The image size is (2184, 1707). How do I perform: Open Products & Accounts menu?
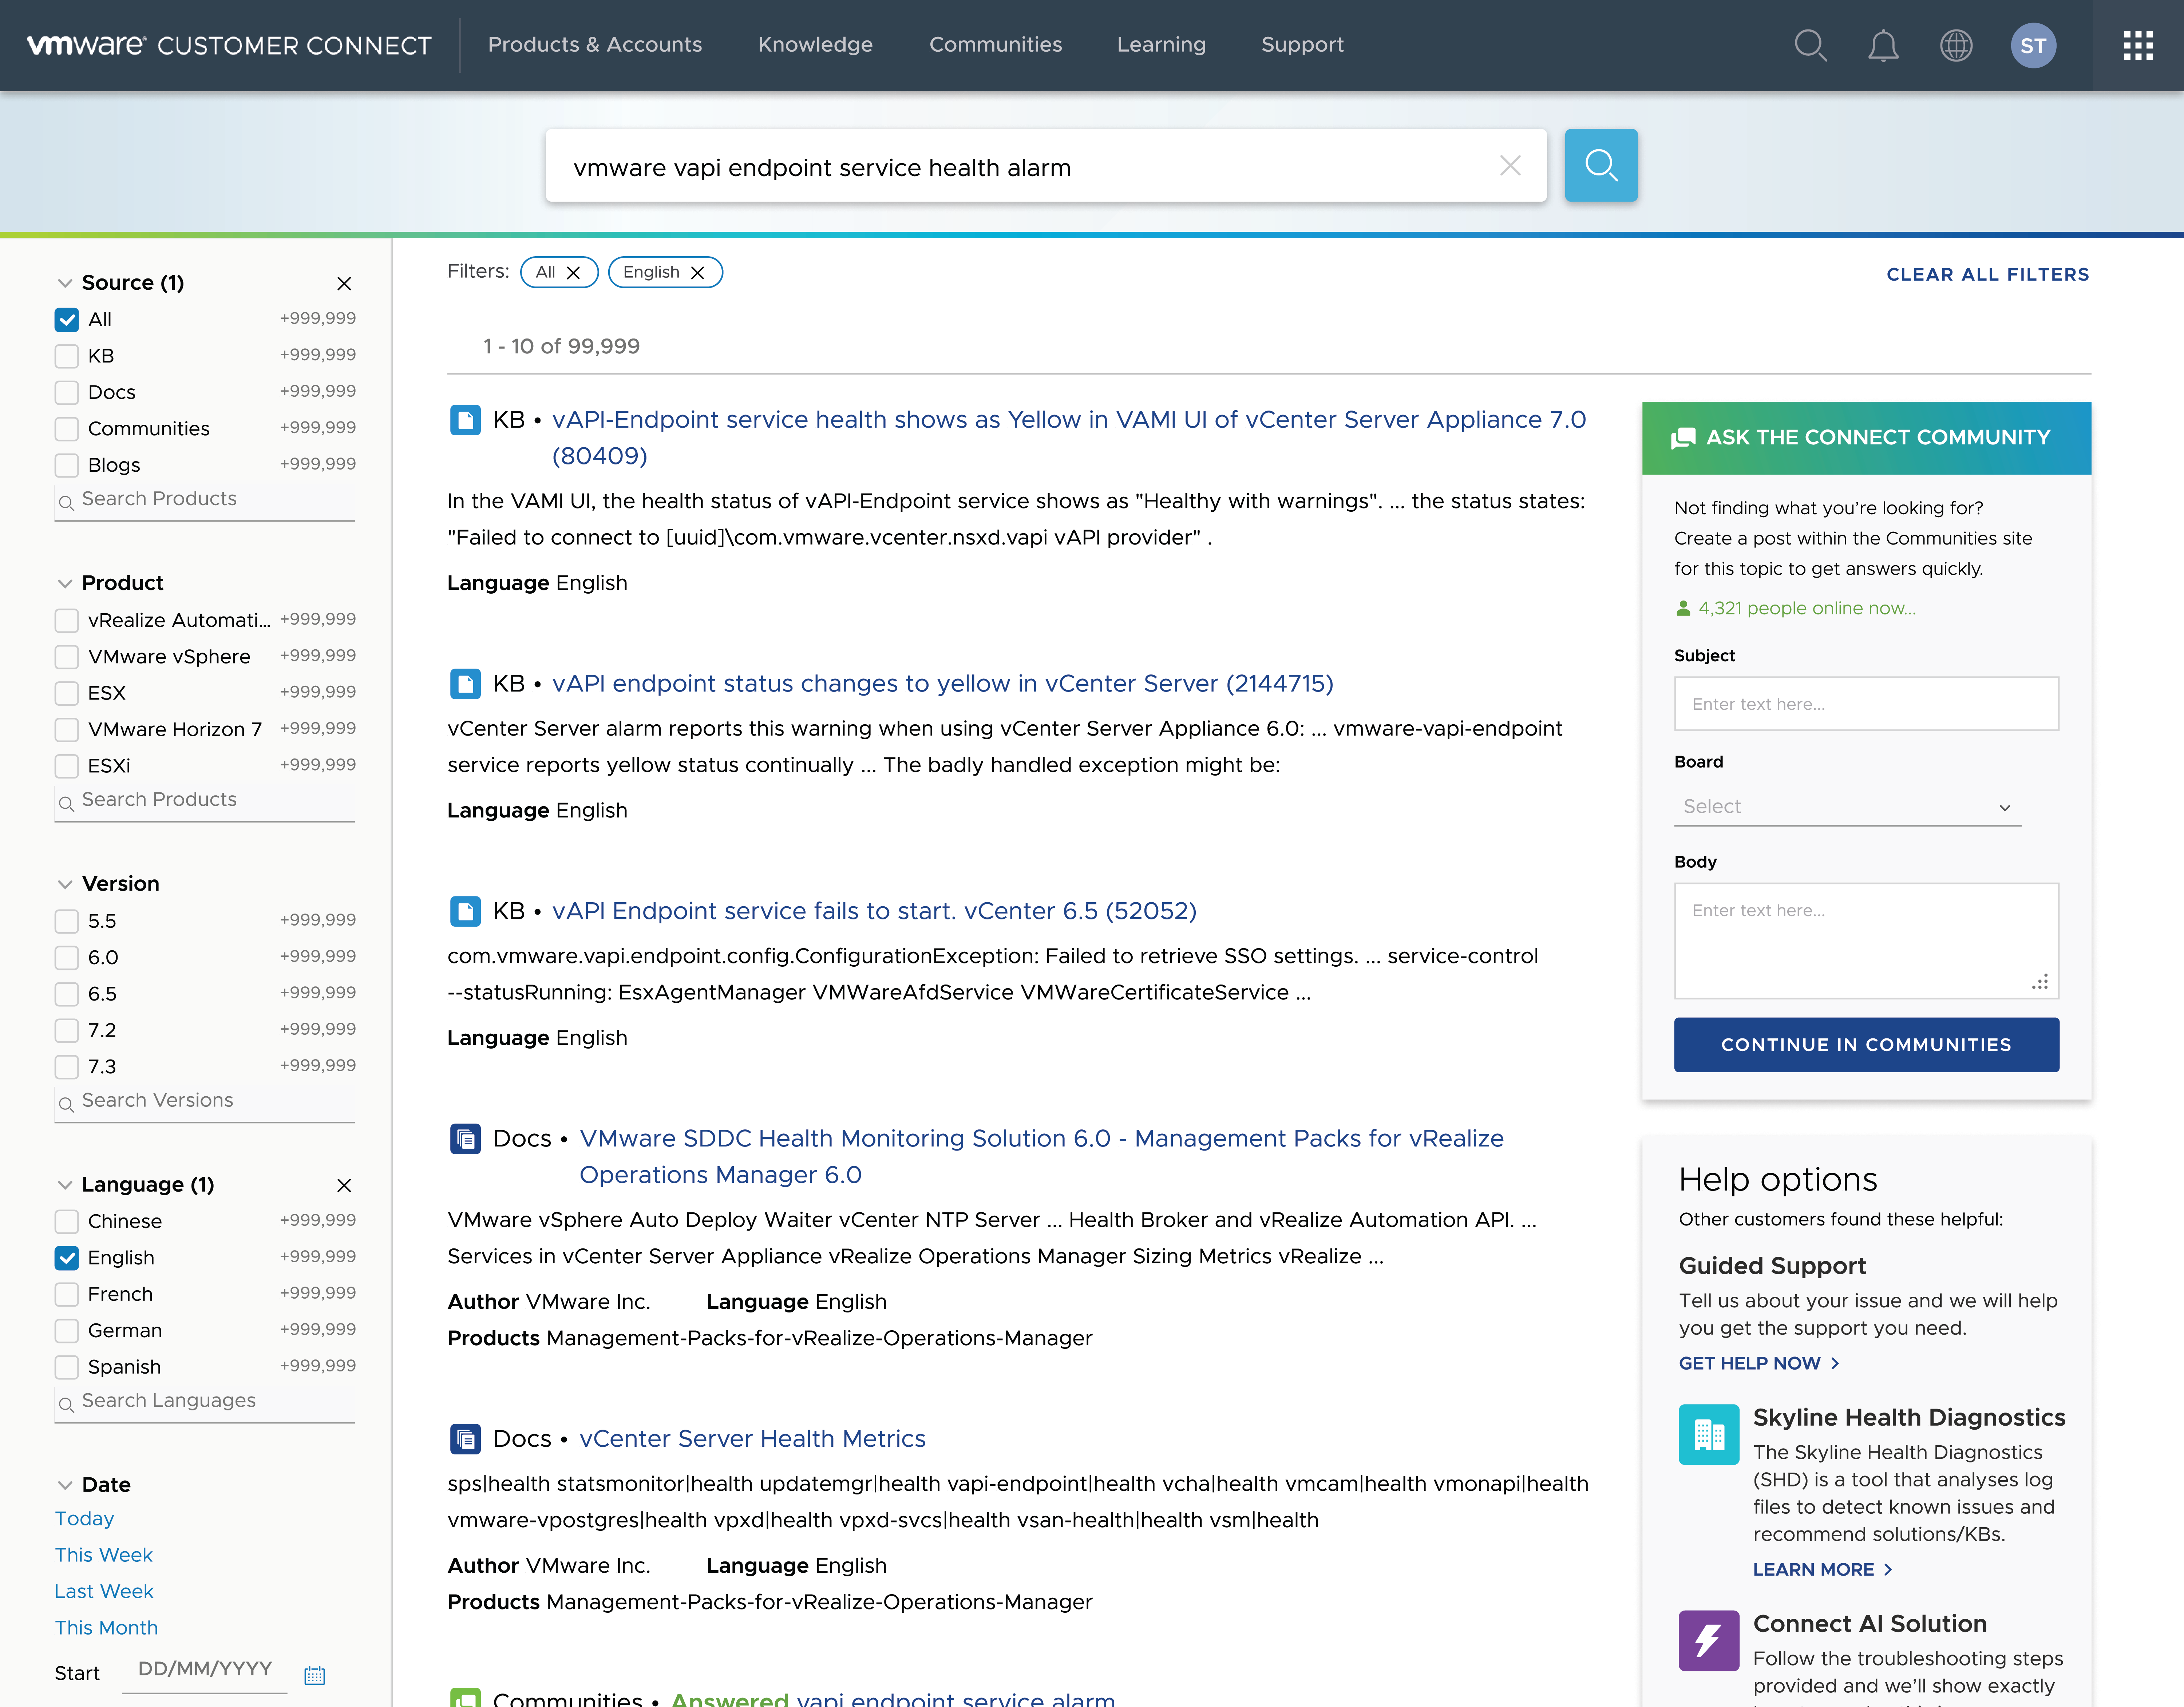point(595,45)
